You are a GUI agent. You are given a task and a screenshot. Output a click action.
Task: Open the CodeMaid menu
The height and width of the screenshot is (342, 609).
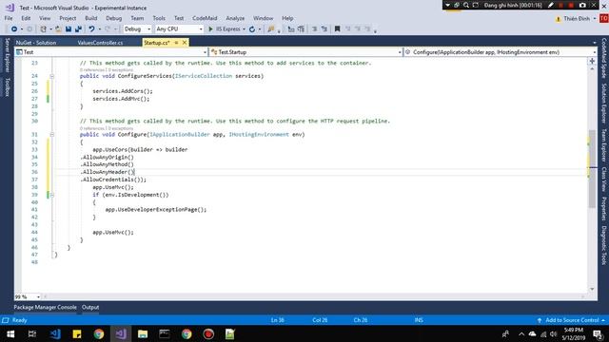point(205,18)
